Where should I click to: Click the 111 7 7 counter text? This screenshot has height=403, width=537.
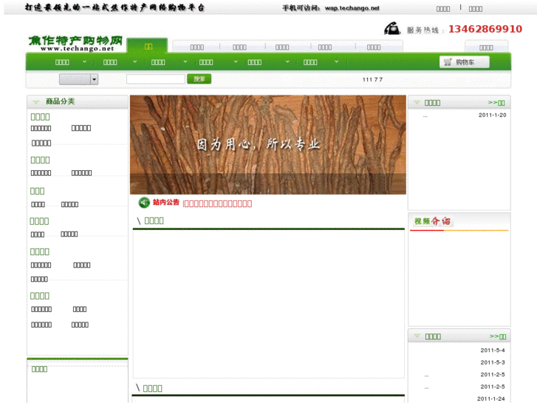point(372,80)
